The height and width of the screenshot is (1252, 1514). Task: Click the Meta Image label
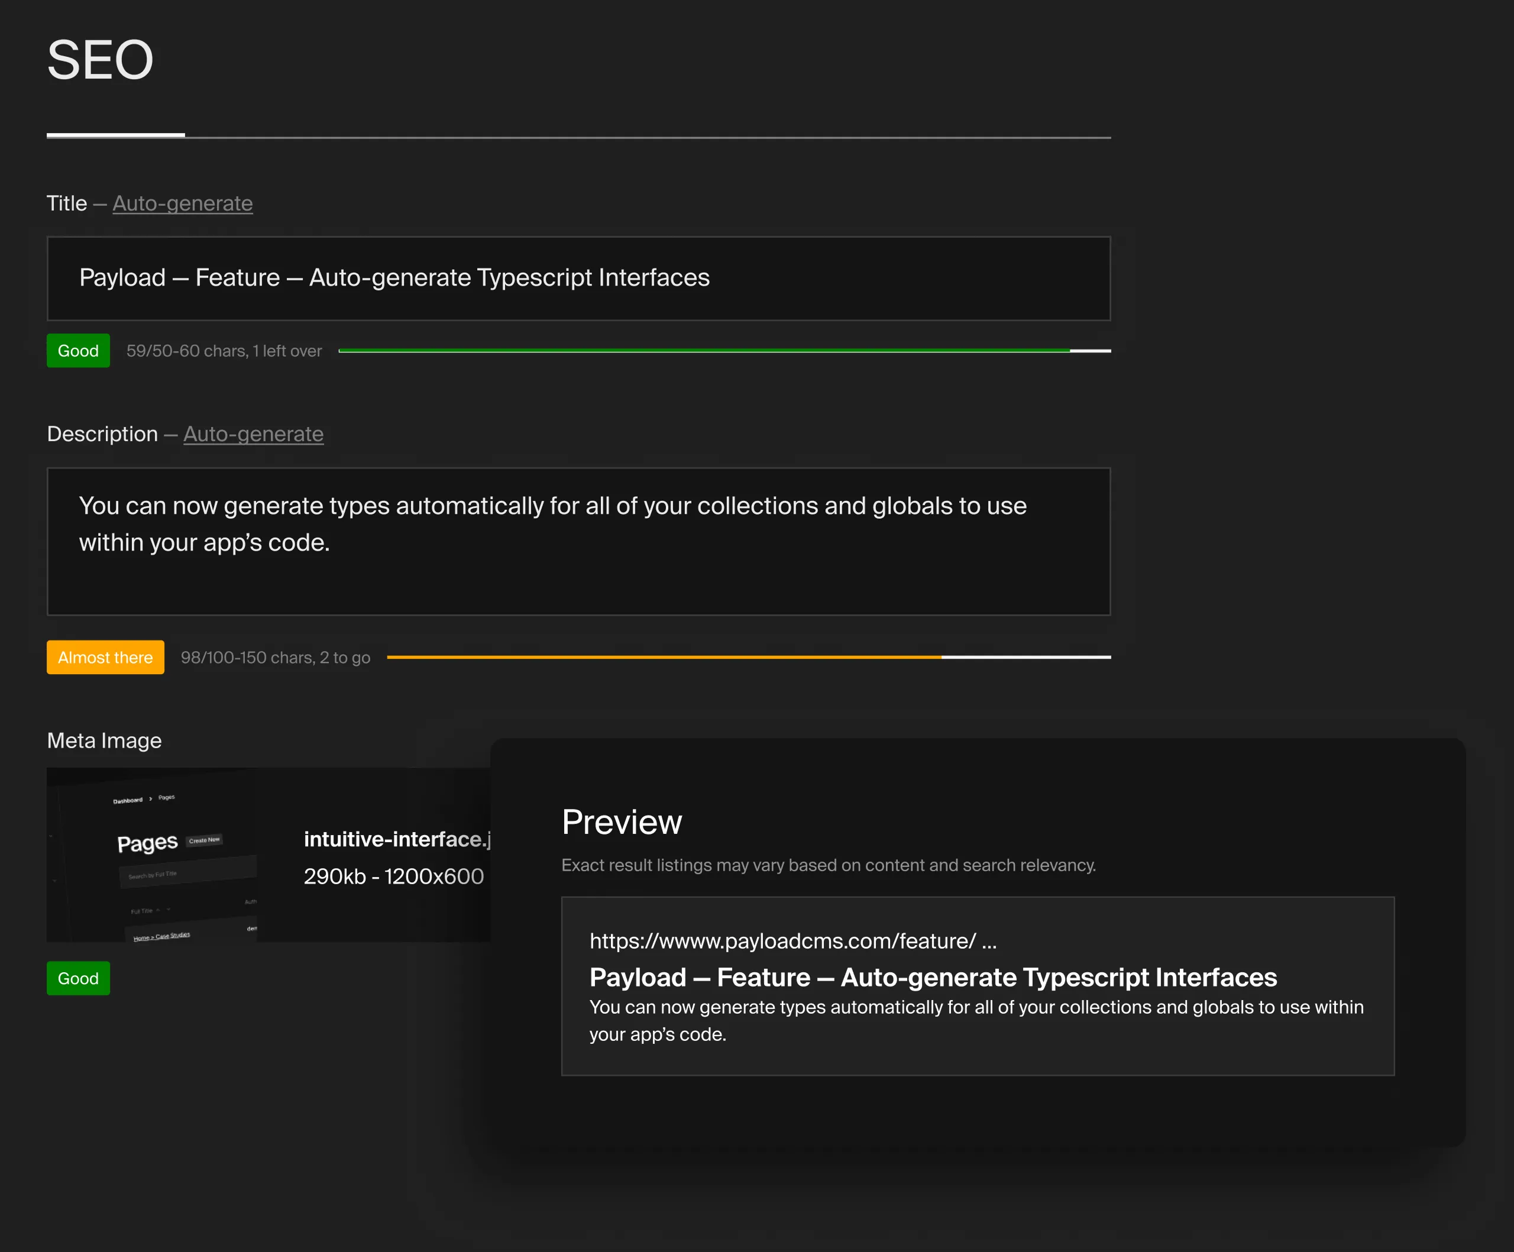pyautogui.click(x=104, y=741)
